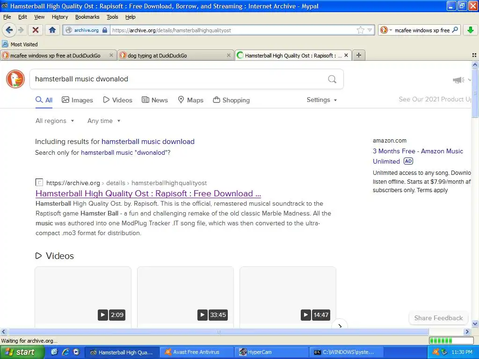This screenshot has height=359, width=479.
Task: Play the 2:09 video thumbnail
Action: pyautogui.click(x=83, y=297)
